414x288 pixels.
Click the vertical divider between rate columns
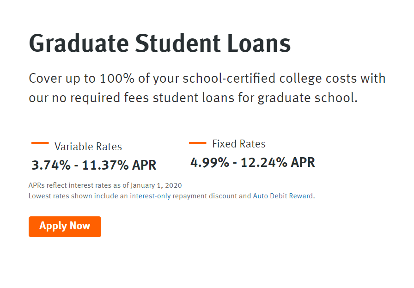coord(174,155)
